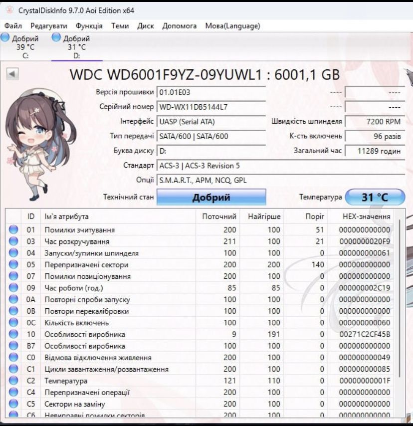Screen dimensions: 413x426
Task: Open the Допомога menu
Action: click(x=180, y=26)
